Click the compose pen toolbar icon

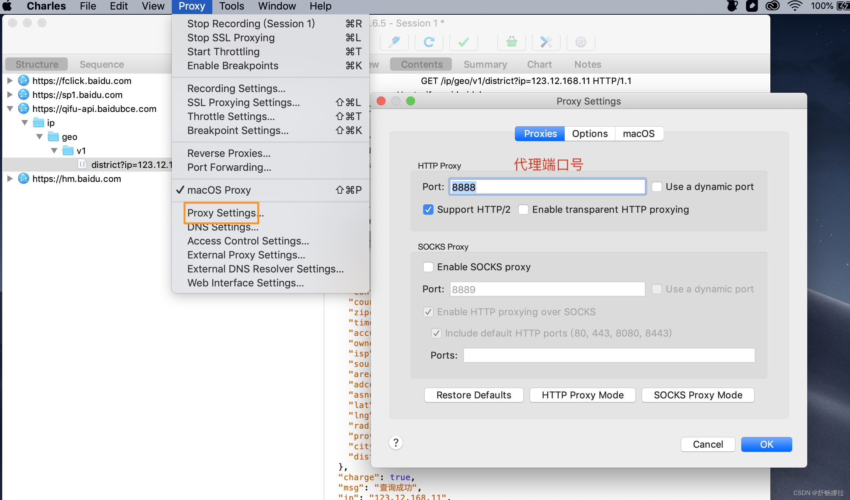pos(394,42)
